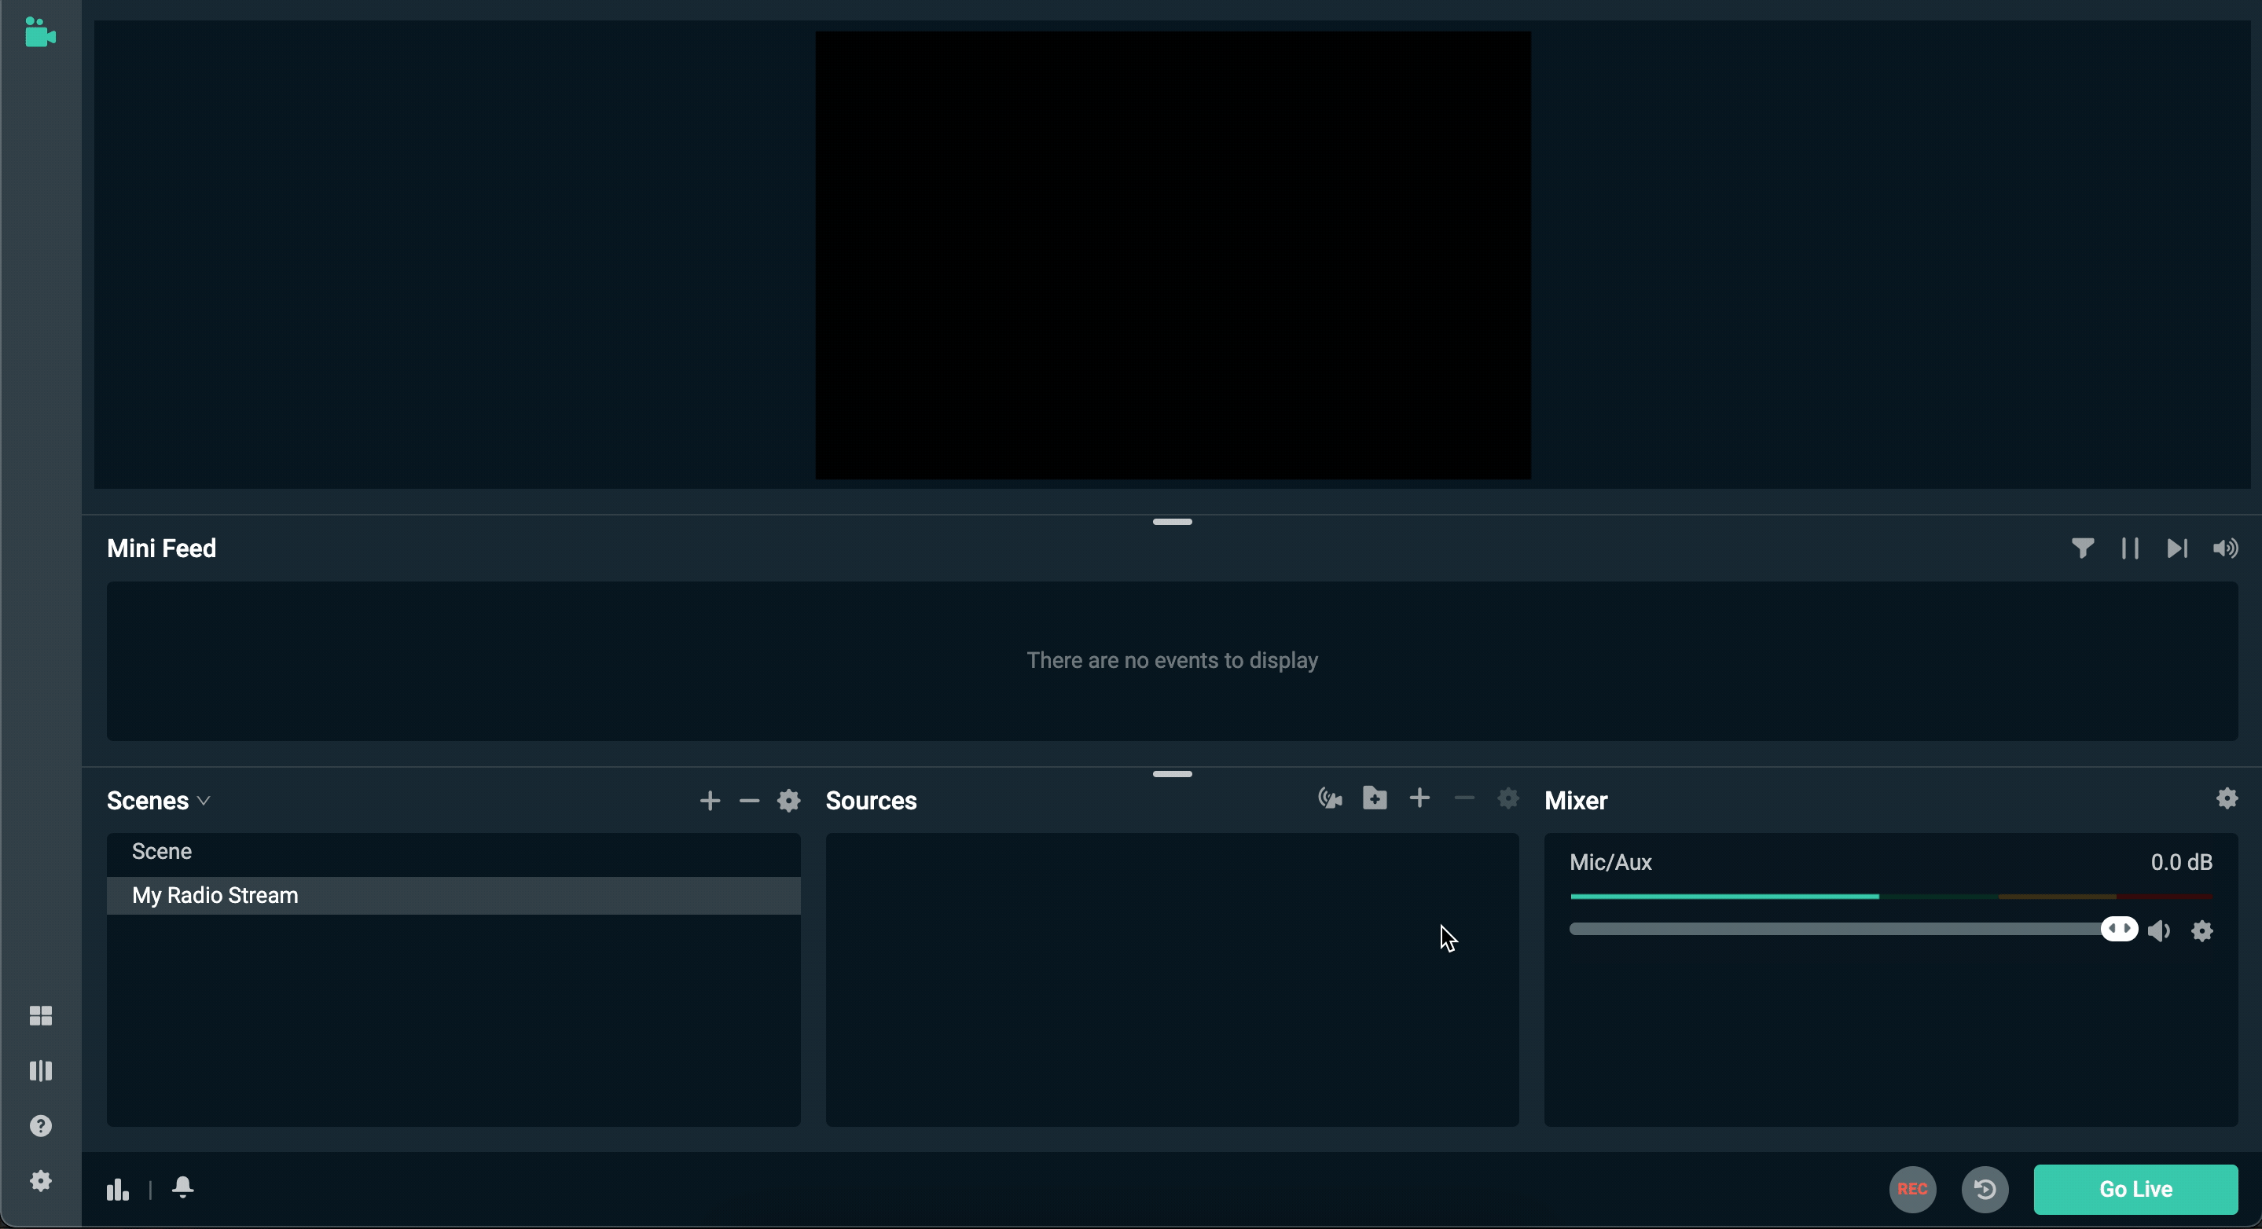Open advanced audio settings for Mic/Aux
The image size is (2262, 1229).
[x=2202, y=930]
